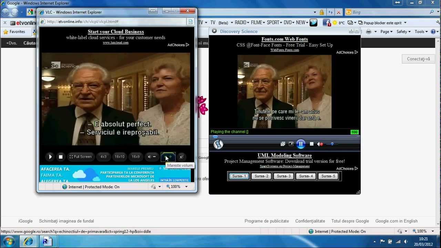The height and width of the screenshot is (248, 441).
Task: Select Sursa- 3 source
Action: pyautogui.click(x=284, y=176)
